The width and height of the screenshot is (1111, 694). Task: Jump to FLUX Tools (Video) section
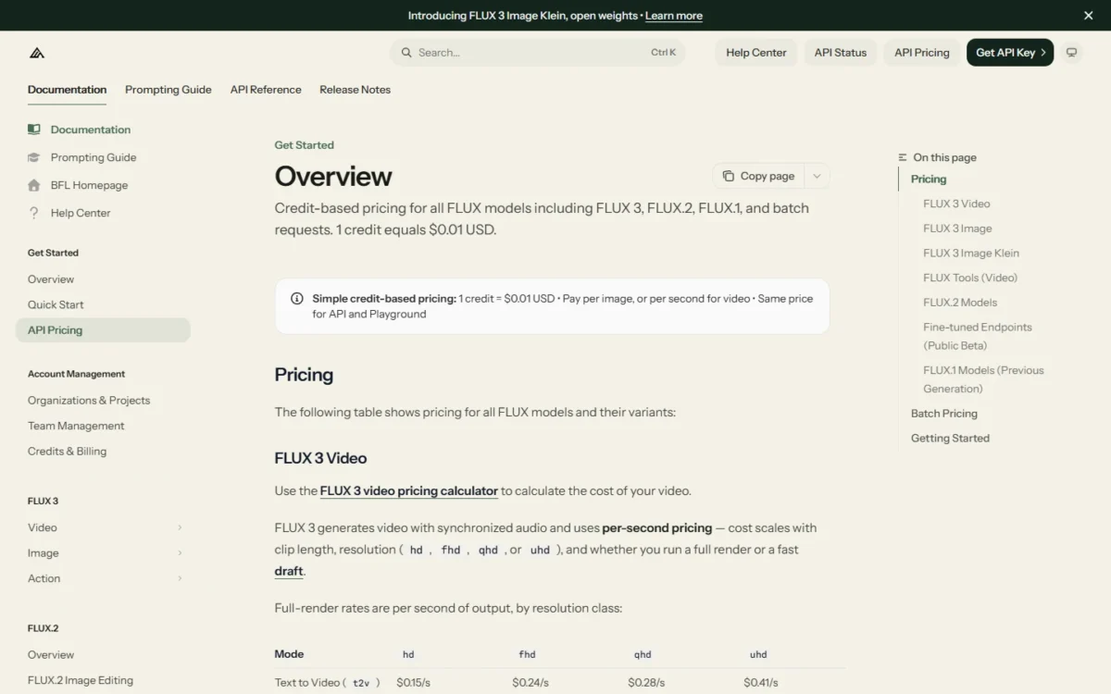[970, 278]
